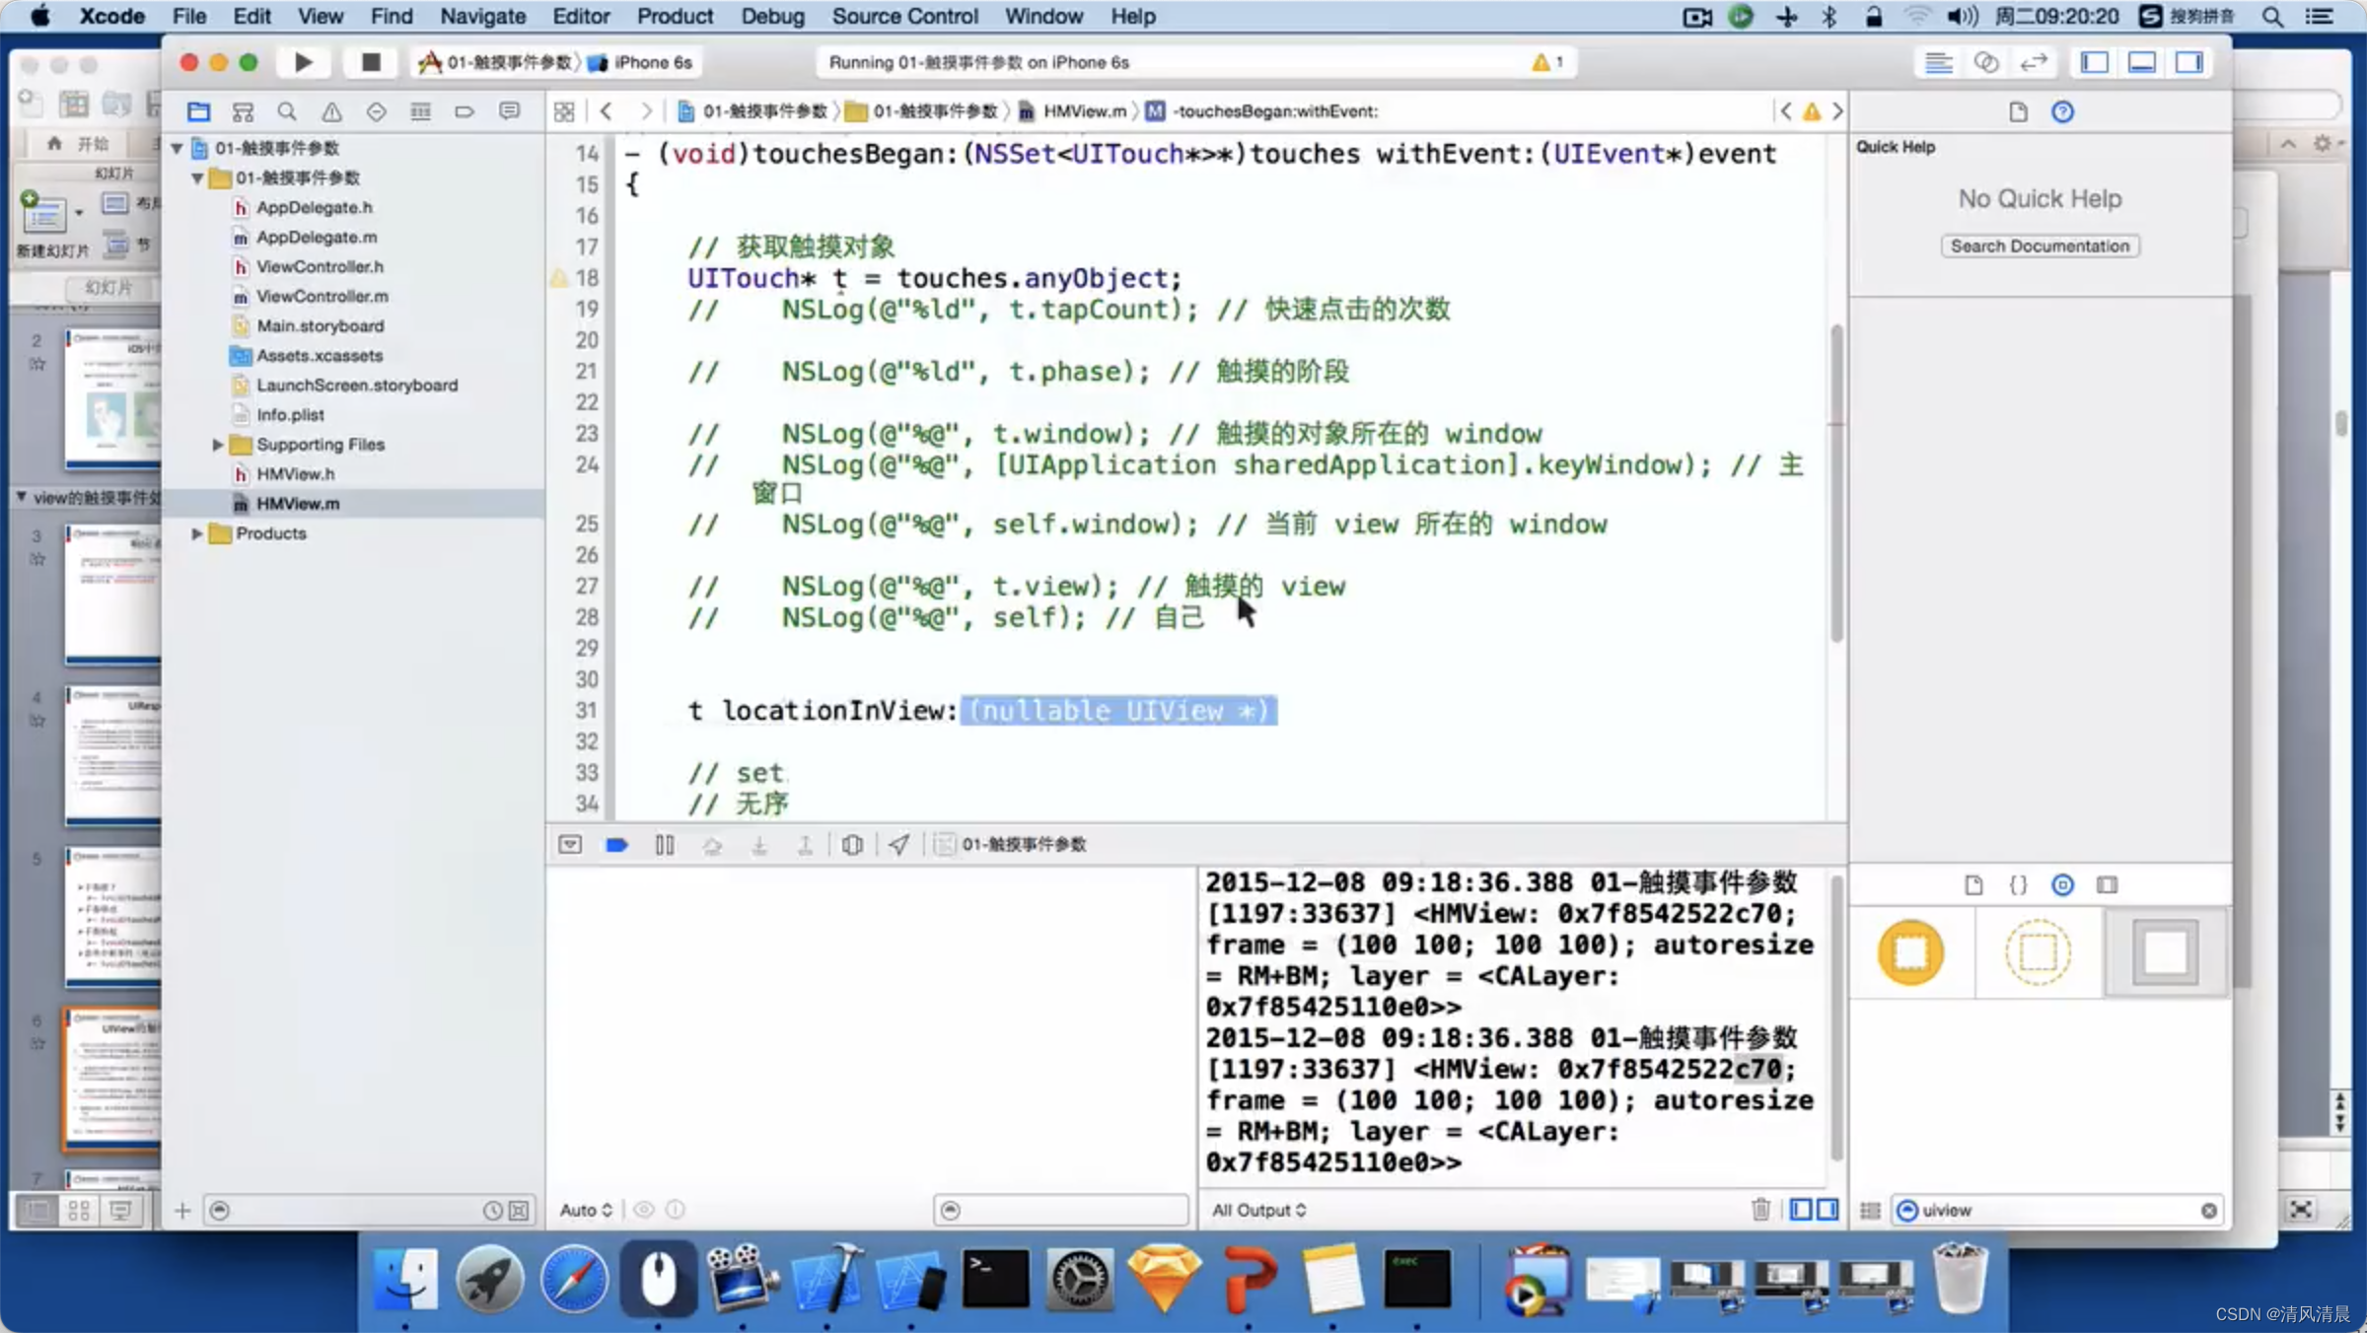
Task: Open the Find navigator magnifier icon
Action: [x=287, y=111]
